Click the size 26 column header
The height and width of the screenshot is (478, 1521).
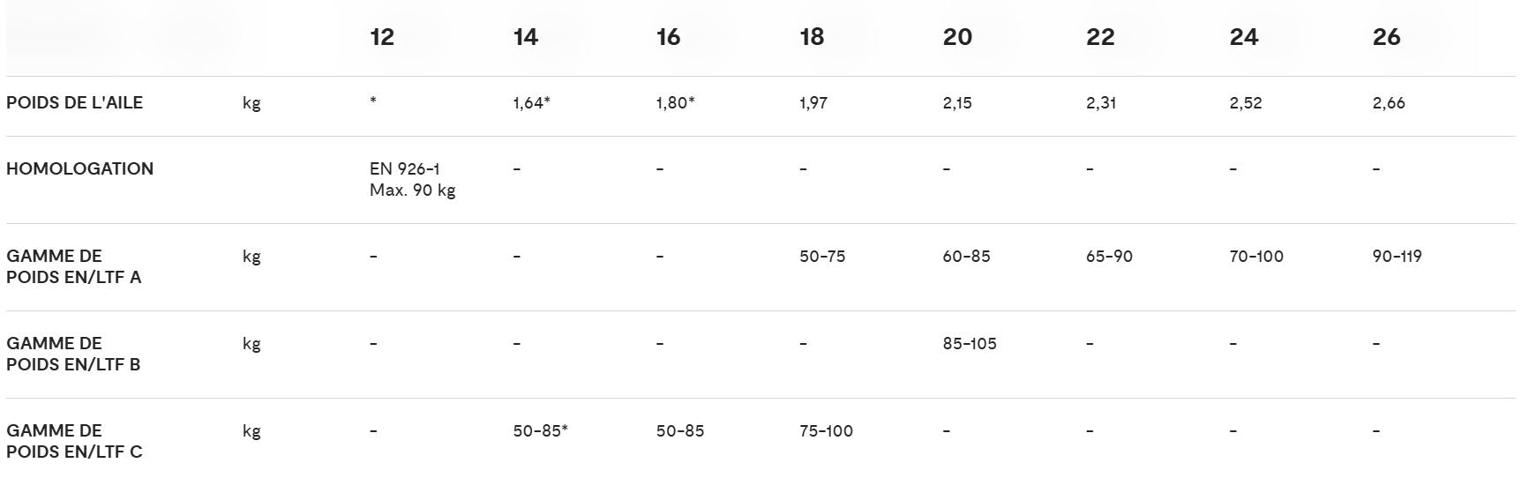[1386, 37]
